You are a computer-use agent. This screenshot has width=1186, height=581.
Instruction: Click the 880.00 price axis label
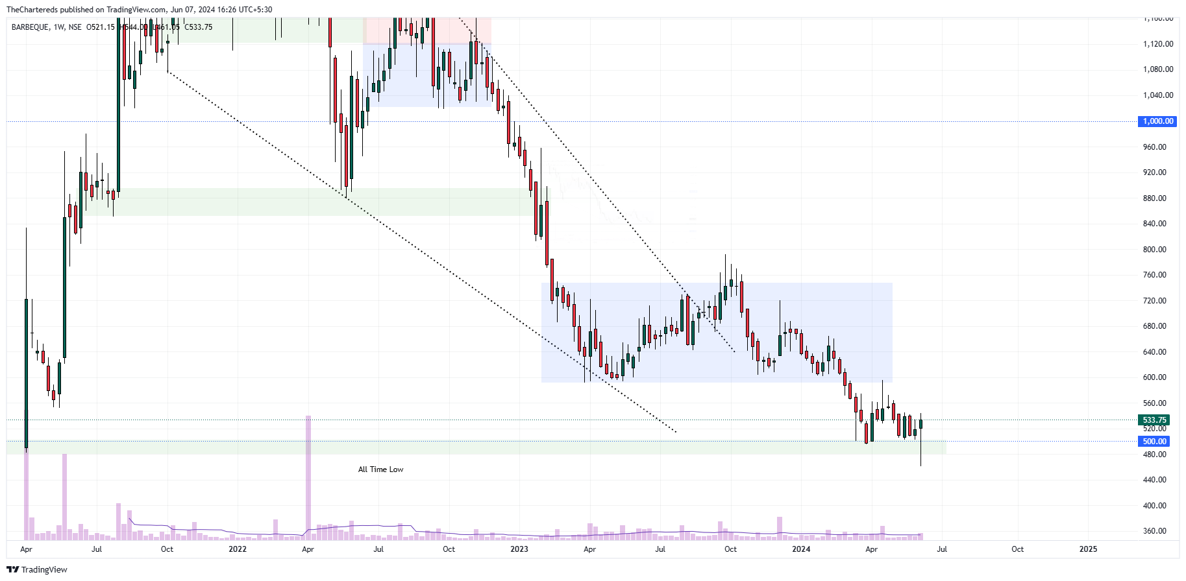(1154, 198)
